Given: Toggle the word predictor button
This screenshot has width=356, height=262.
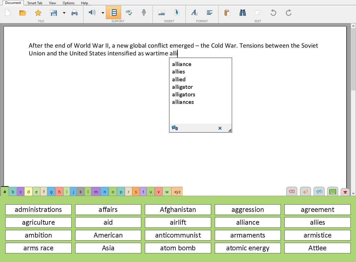Looking at the screenshot, I should (113, 13).
